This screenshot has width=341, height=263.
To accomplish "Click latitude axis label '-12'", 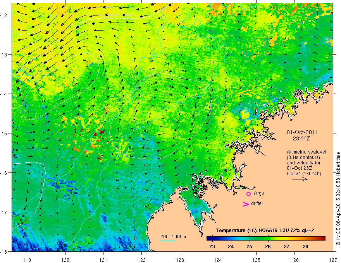I will [3, 15].
